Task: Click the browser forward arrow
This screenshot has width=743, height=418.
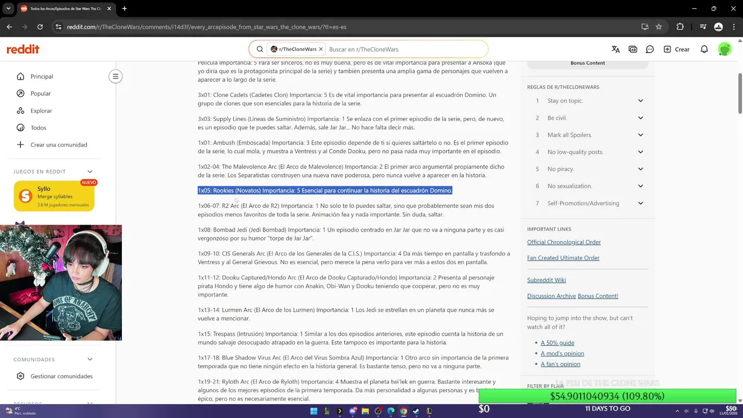Action: coord(24,27)
